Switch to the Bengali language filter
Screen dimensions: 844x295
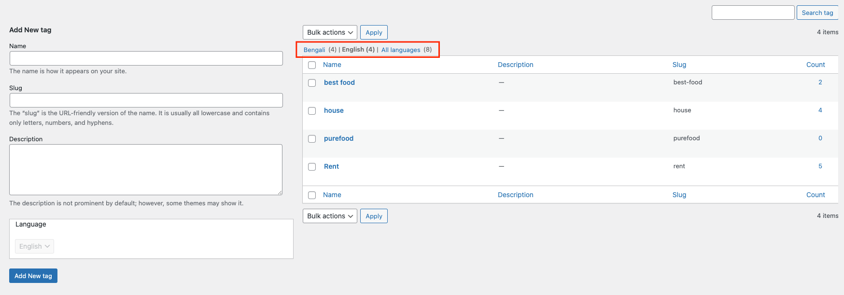[314, 50]
